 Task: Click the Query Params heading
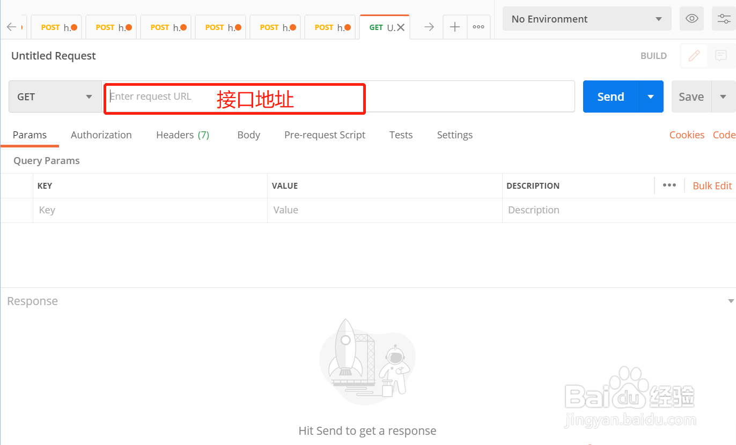(x=47, y=161)
